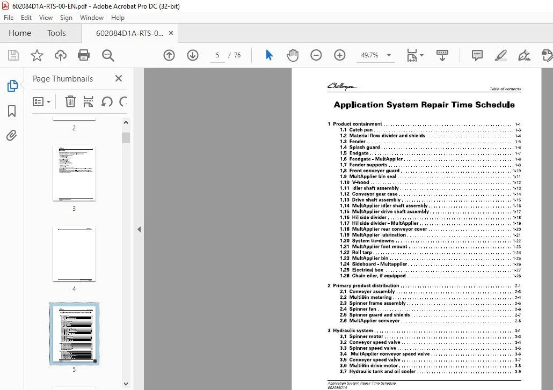Add a comment note icon
Viewport: 553px width, 390px height.
pyautogui.click(x=477, y=55)
